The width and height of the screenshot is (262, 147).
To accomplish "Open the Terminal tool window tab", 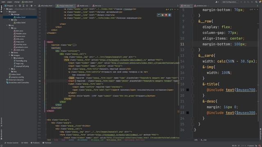I will pos(47,143).
